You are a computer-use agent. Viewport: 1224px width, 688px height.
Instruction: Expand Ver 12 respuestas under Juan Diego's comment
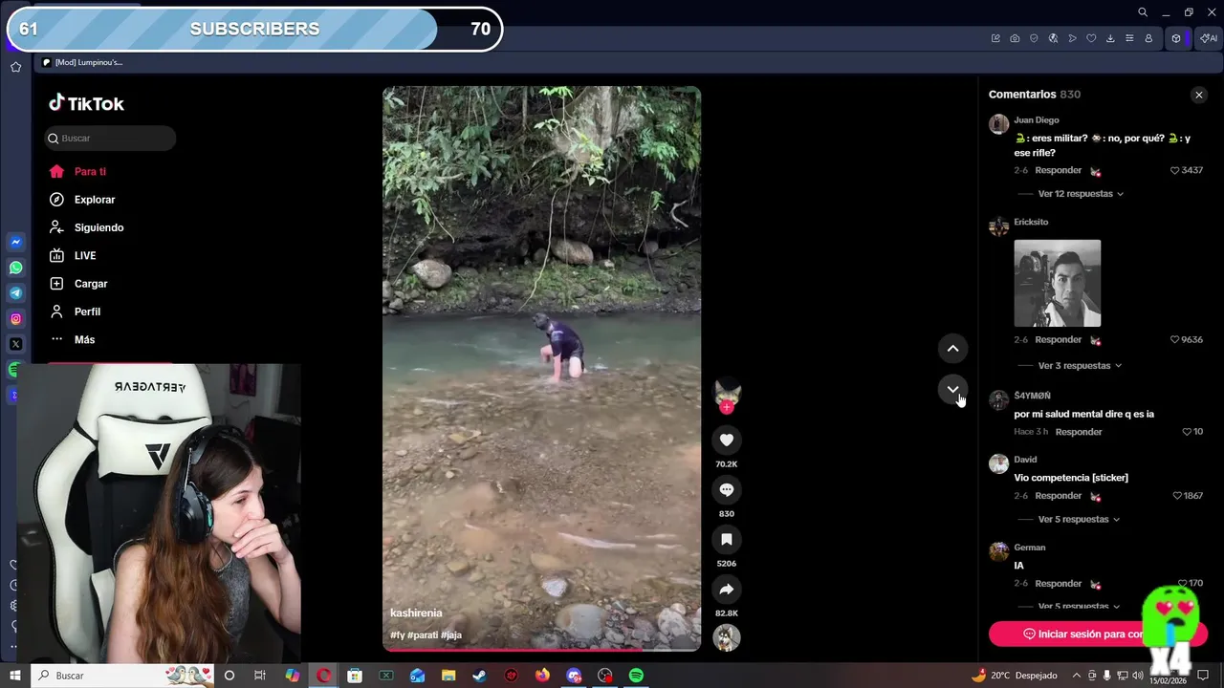(1081, 194)
